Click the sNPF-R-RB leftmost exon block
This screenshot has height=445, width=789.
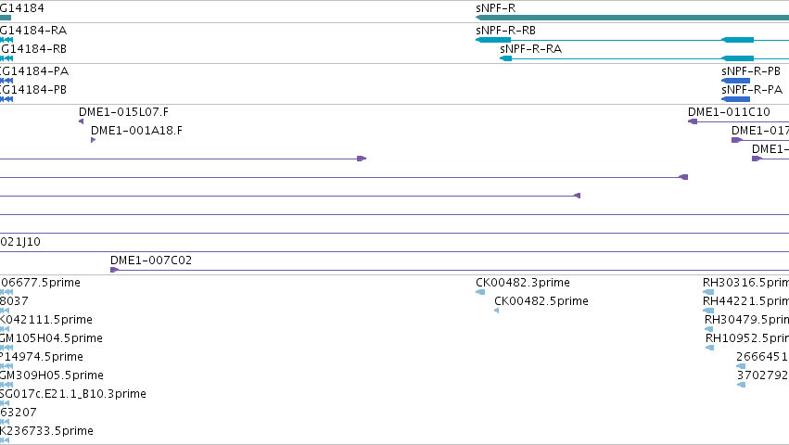(493, 40)
